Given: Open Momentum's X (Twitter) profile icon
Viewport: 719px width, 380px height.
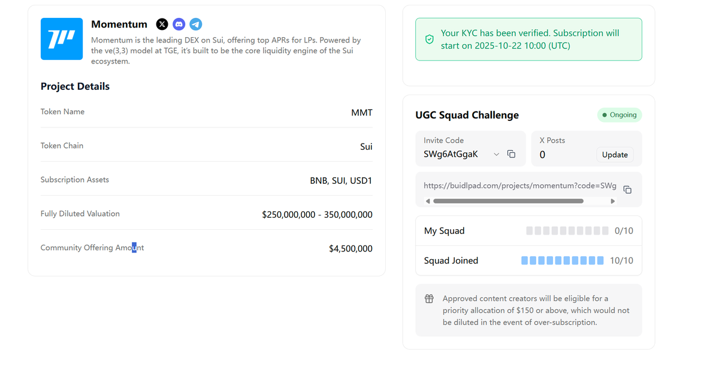Looking at the screenshot, I should (162, 25).
